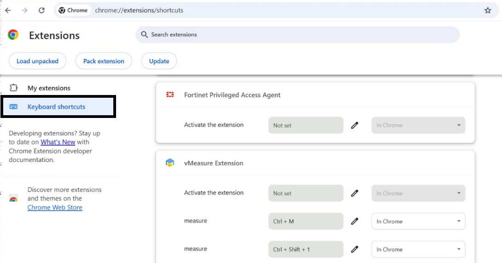
Task: Edit the Ctrl + M shortcut pencil
Action: [x=355, y=221]
